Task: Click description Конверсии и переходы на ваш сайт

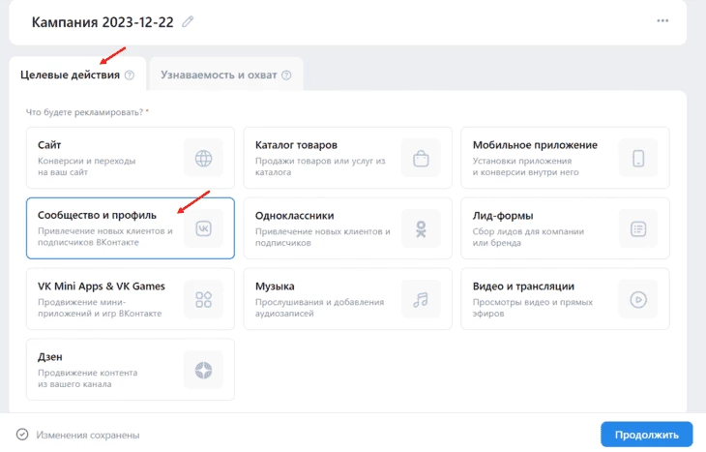Action: [86, 166]
